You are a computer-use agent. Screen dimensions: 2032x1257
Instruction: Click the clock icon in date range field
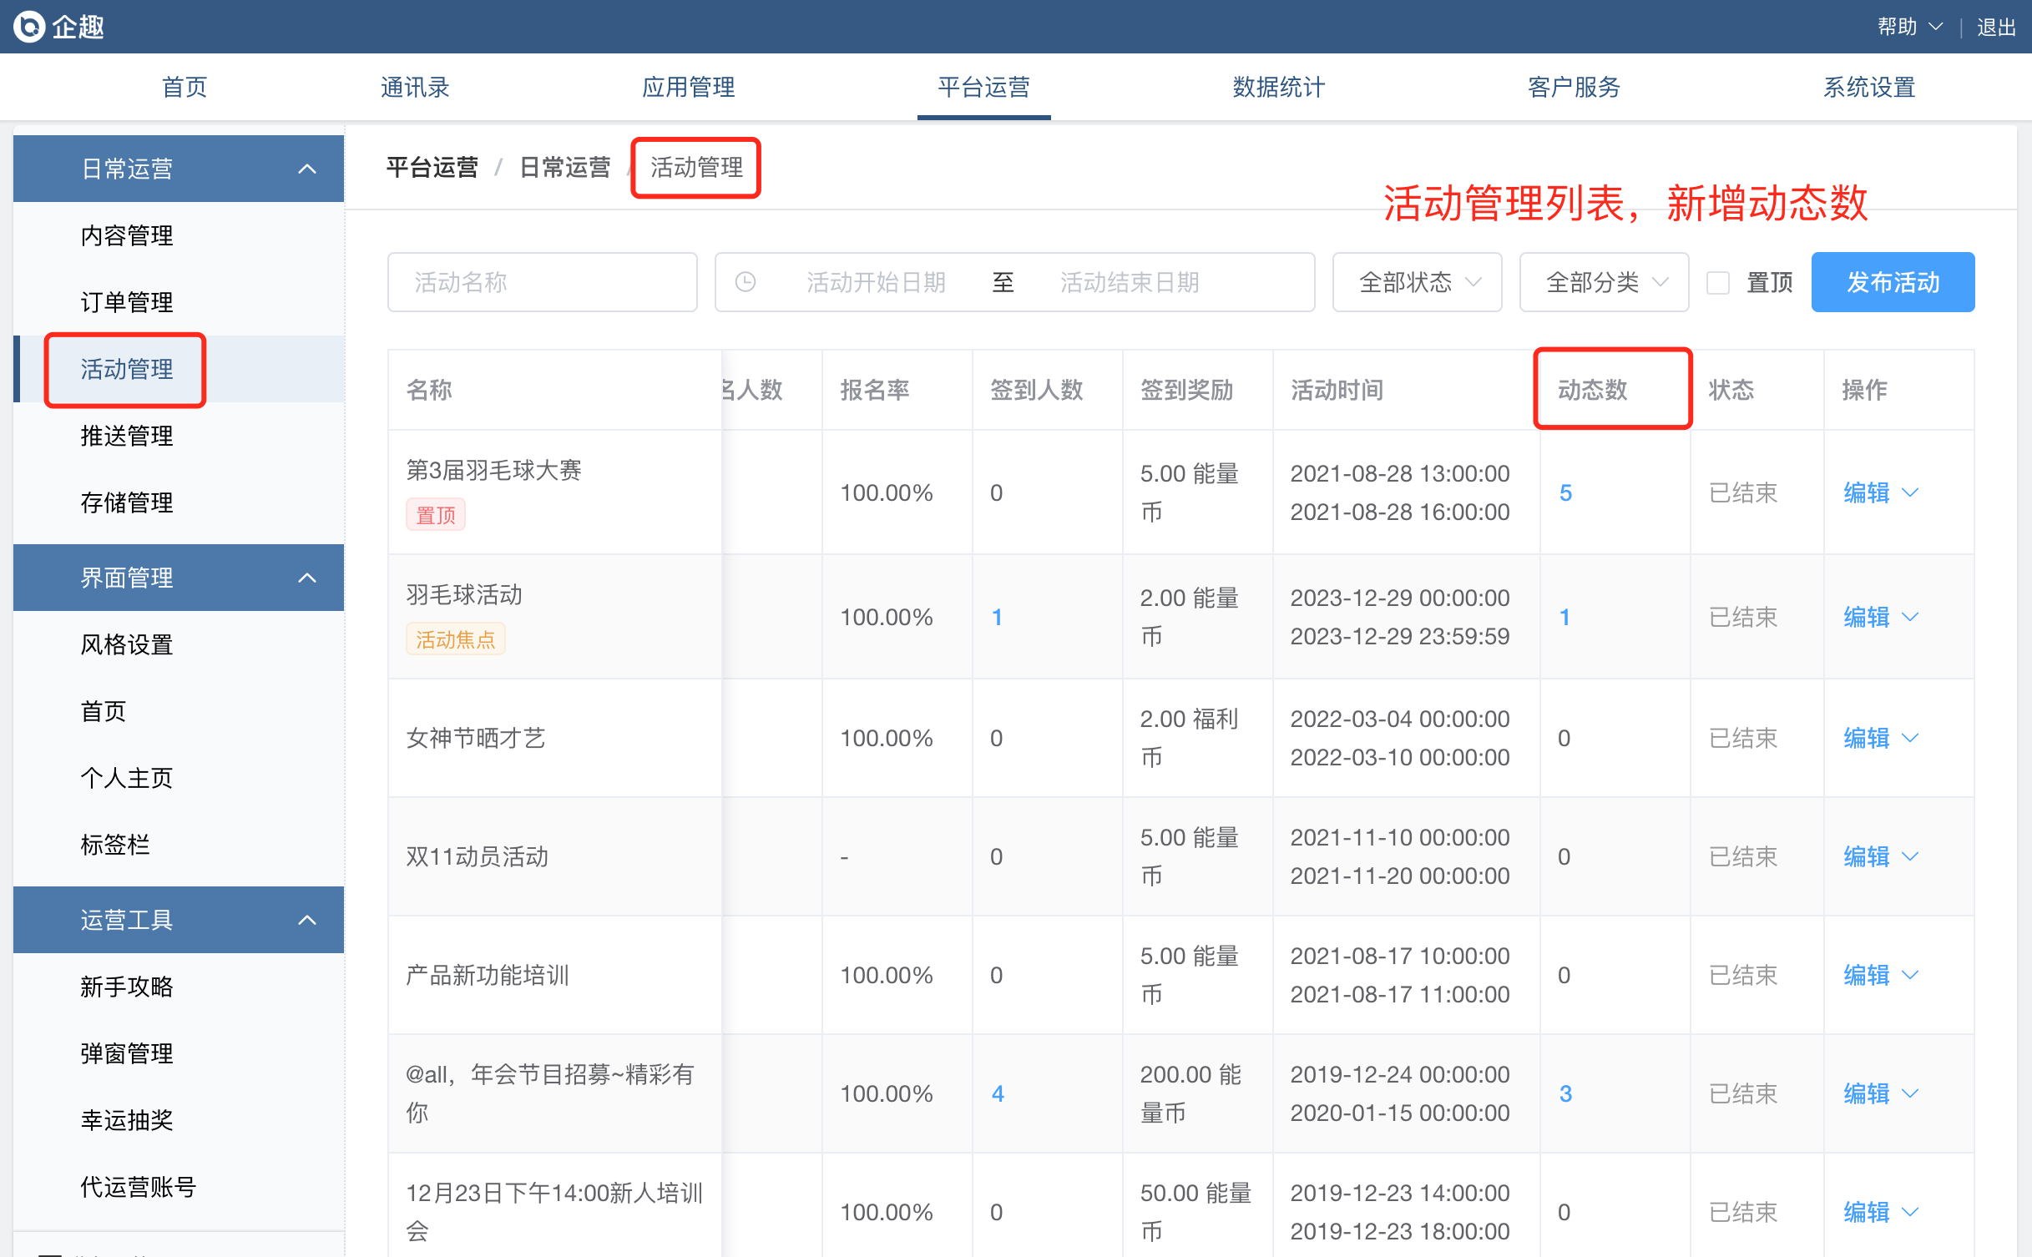click(746, 282)
